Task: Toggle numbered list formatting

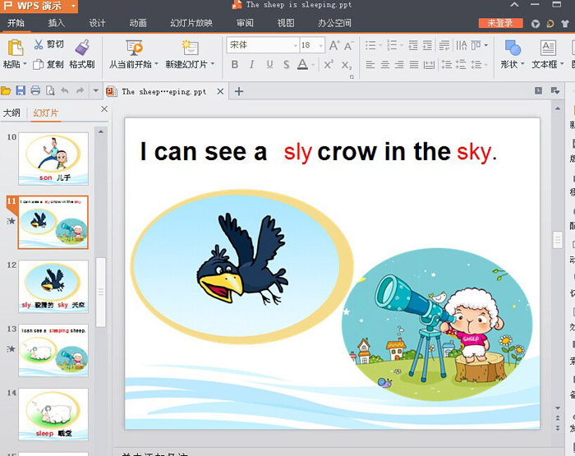Action: coord(392,45)
